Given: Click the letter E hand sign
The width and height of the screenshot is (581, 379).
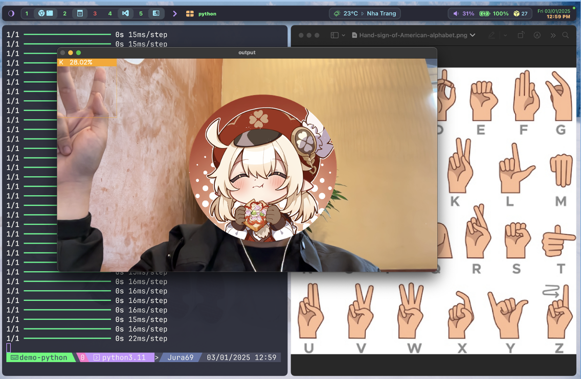Looking at the screenshot, I should 483,100.
